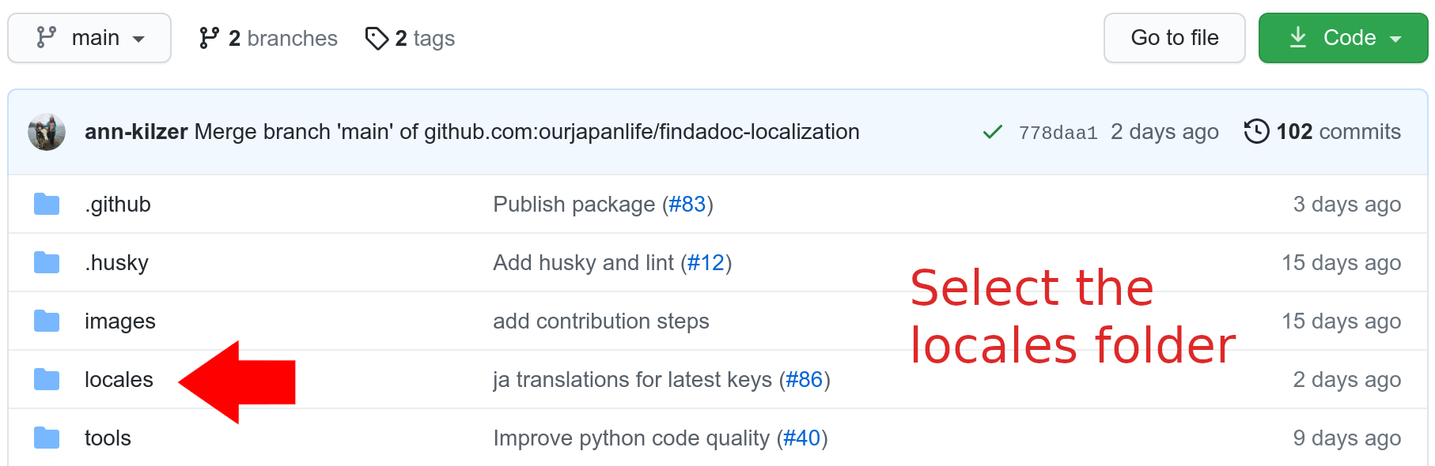This screenshot has height=466, width=1435.
Task: Open the tools folder
Action: (x=108, y=438)
